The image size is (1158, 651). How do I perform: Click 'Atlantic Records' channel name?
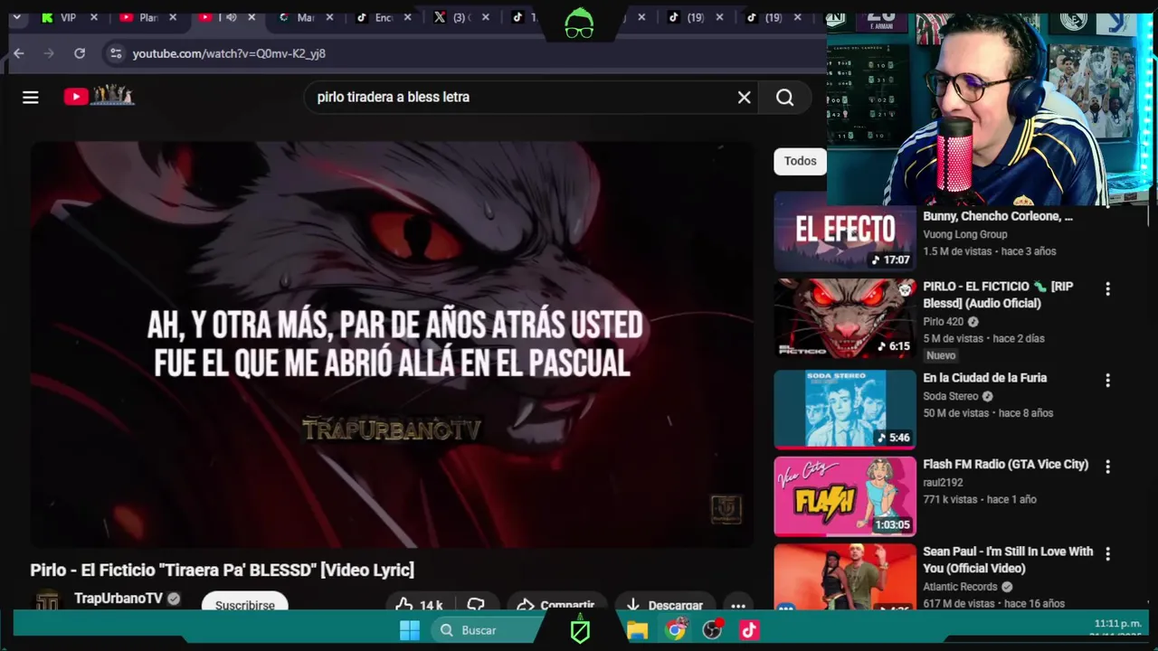(x=960, y=587)
